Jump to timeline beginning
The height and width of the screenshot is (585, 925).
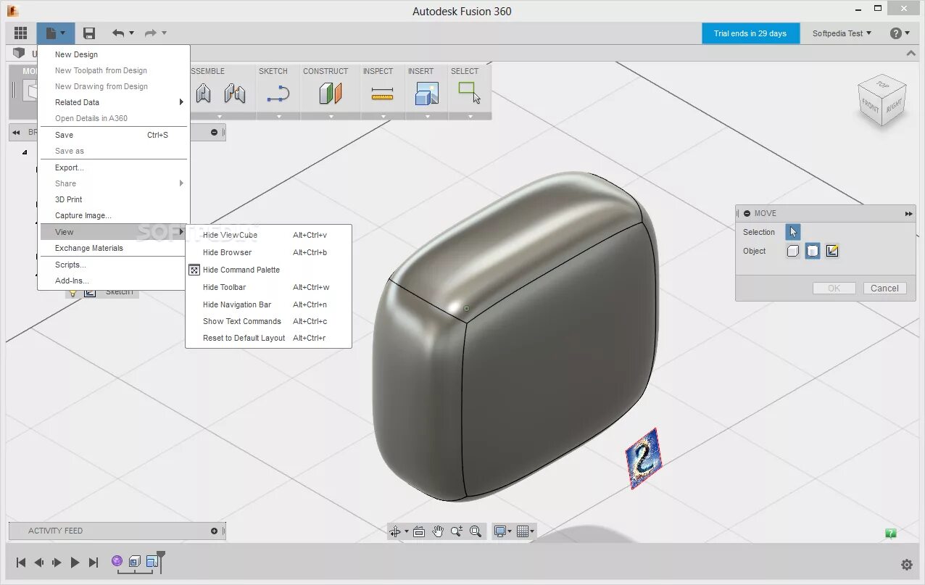pyautogui.click(x=21, y=563)
